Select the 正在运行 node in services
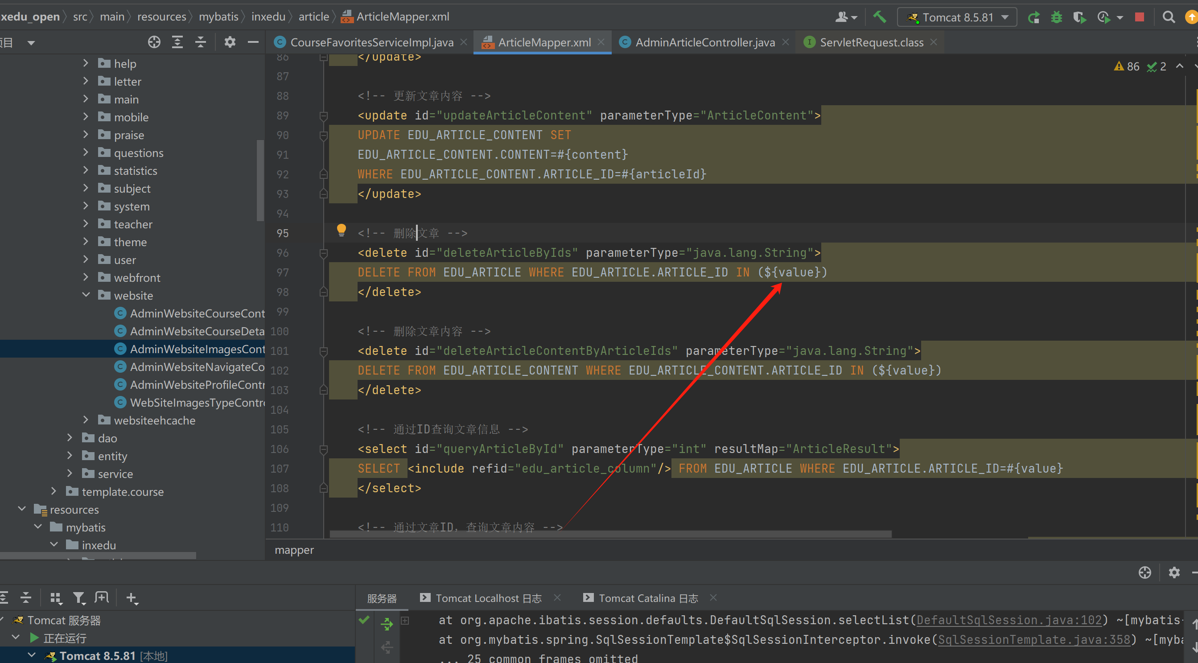Screen dimensions: 1198x663 tap(65, 638)
